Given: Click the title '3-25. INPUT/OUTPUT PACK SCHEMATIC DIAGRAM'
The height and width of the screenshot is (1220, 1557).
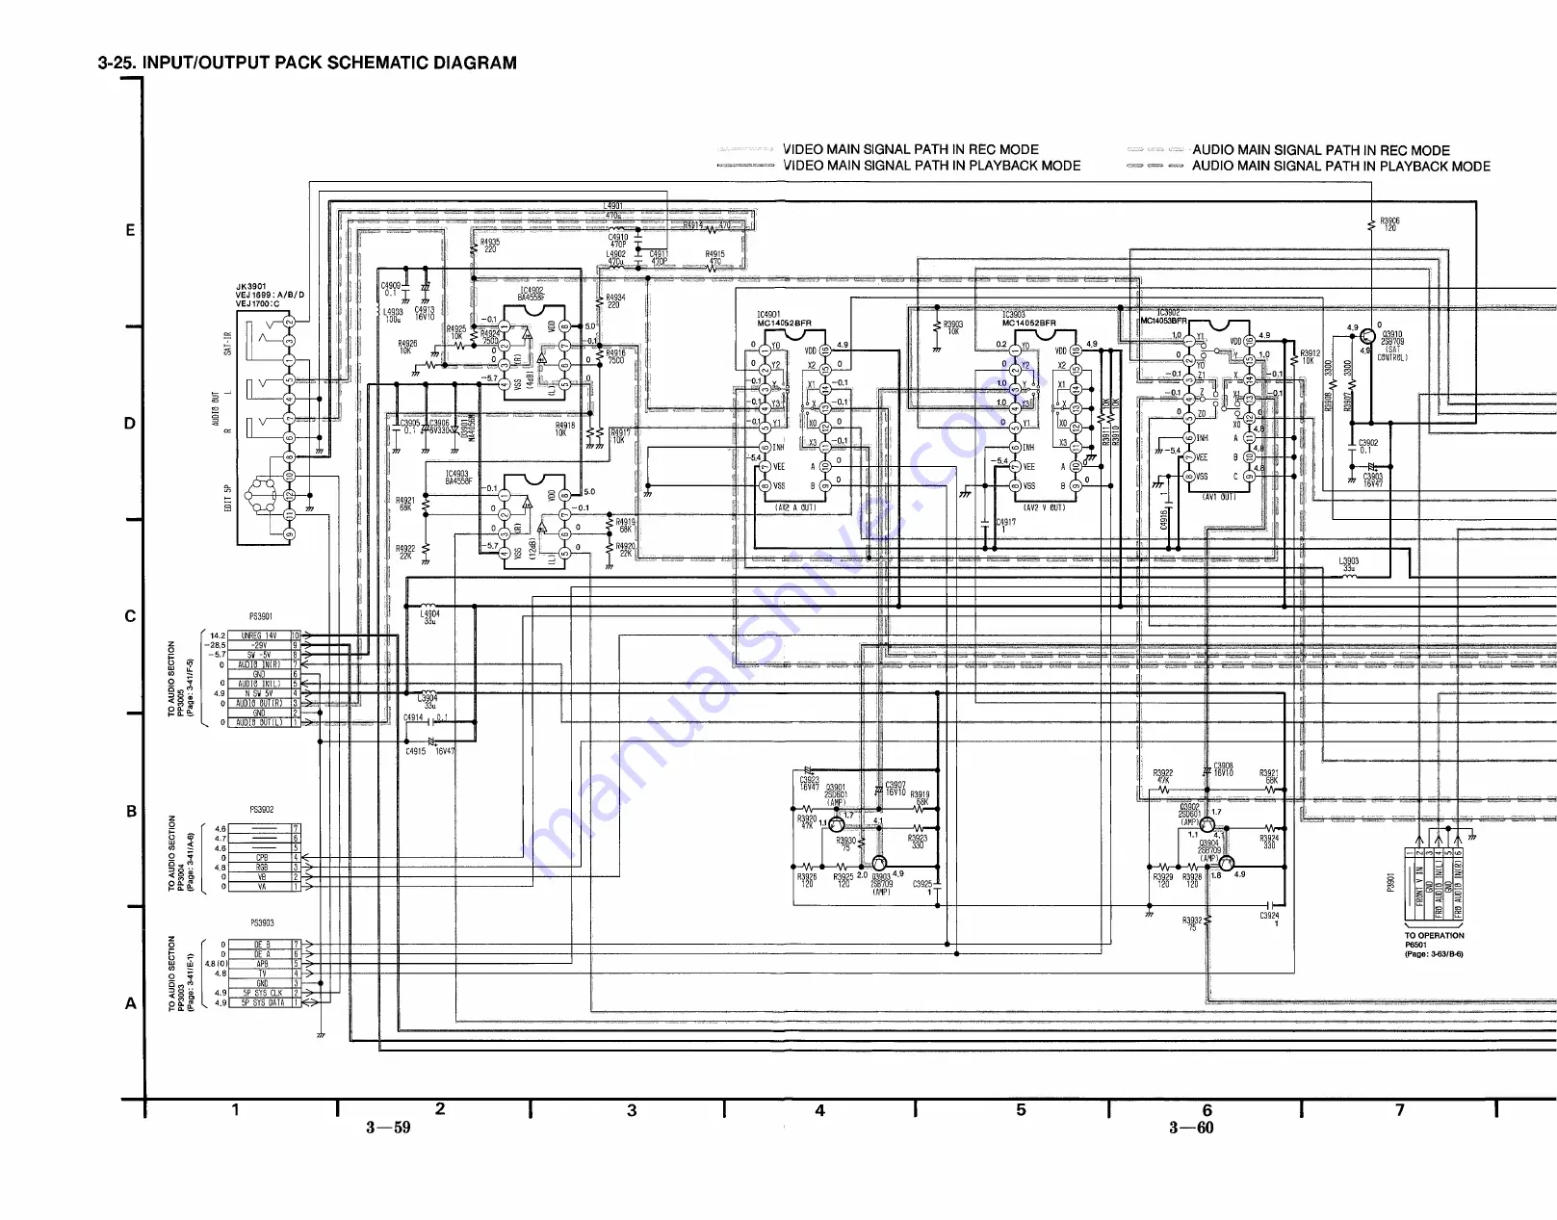Looking at the screenshot, I should tap(308, 63).
